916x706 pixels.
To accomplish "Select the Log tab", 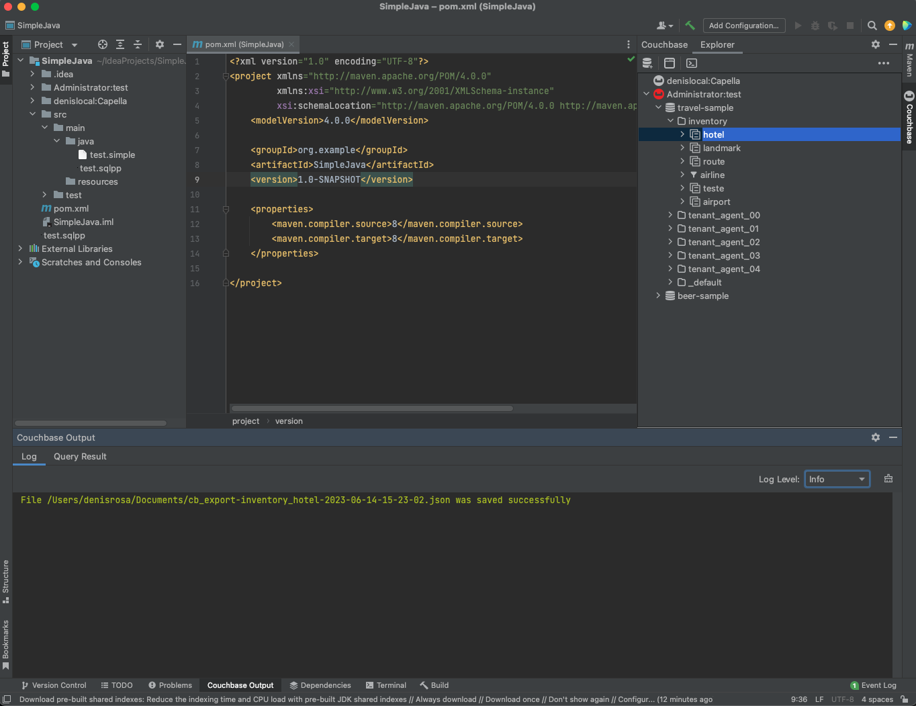I will 29,456.
